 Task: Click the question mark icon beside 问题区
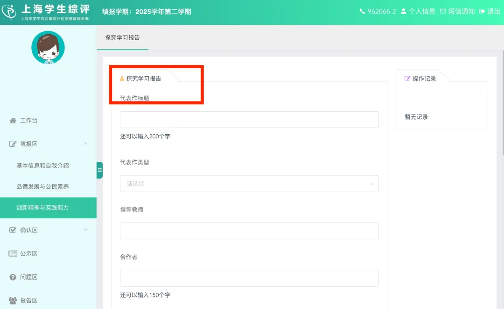point(13,277)
